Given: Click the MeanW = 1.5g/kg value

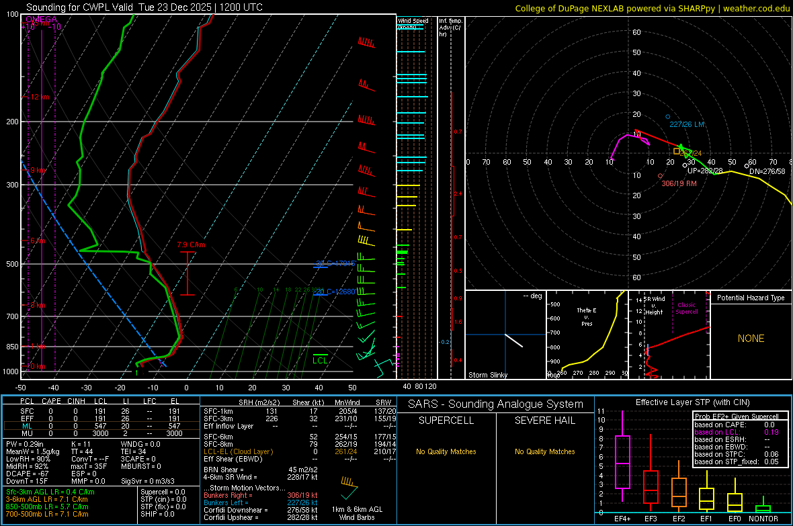Looking at the screenshot, I should 32,451.
